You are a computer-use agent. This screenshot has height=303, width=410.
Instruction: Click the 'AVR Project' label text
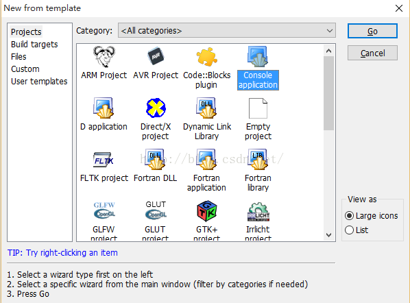[x=156, y=75]
